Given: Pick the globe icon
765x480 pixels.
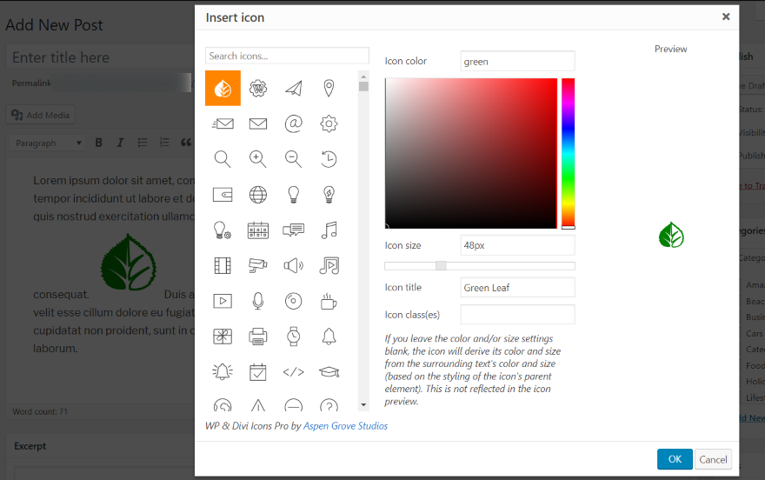Looking at the screenshot, I should [258, 194].
